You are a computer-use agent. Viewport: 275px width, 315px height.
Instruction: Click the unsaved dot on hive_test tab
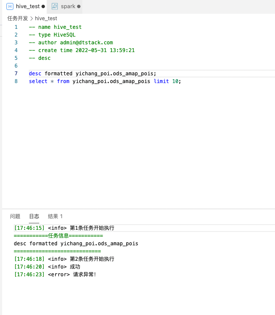pos(43,6)
